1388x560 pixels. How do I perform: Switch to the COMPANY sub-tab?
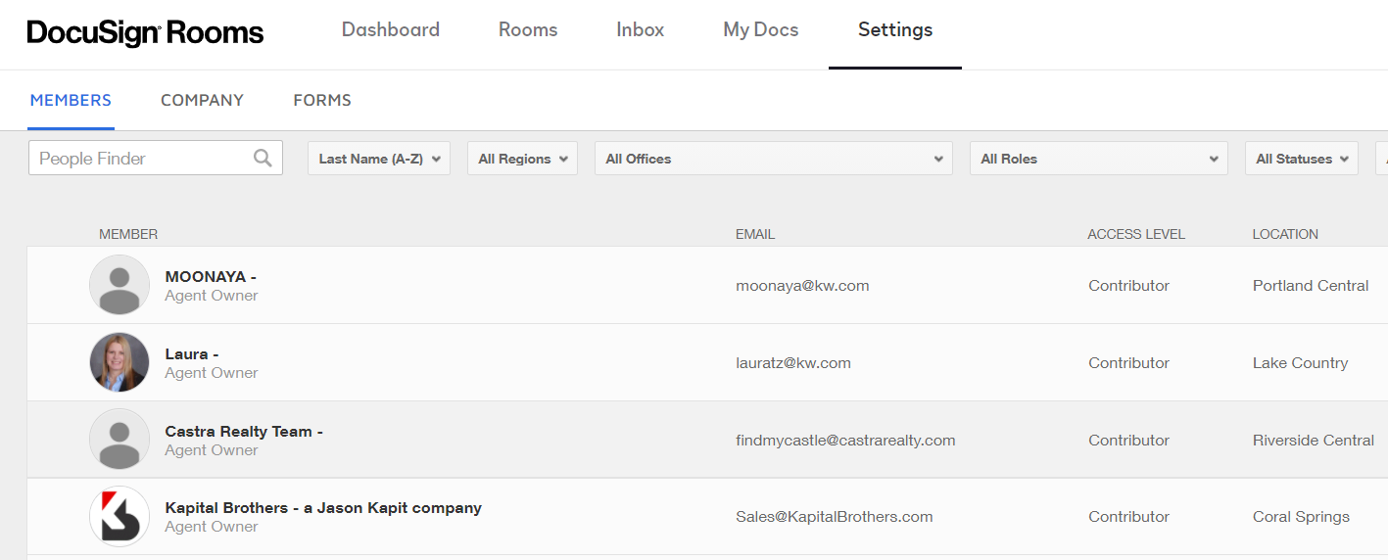coord(202,100)
